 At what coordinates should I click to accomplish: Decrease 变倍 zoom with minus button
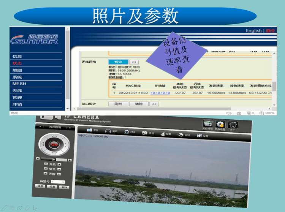tap(46, 164)
